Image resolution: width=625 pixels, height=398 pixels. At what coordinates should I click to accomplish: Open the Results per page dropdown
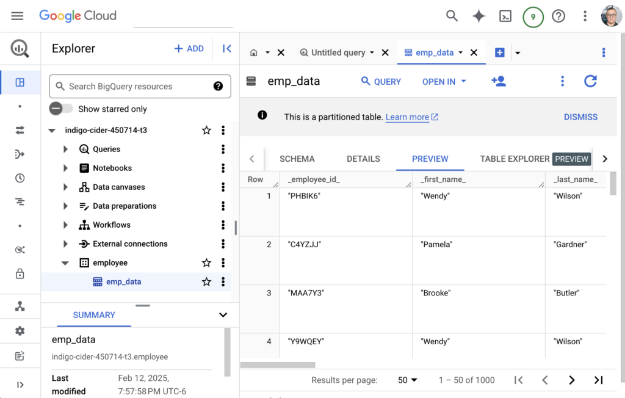[x=407, y=380]
